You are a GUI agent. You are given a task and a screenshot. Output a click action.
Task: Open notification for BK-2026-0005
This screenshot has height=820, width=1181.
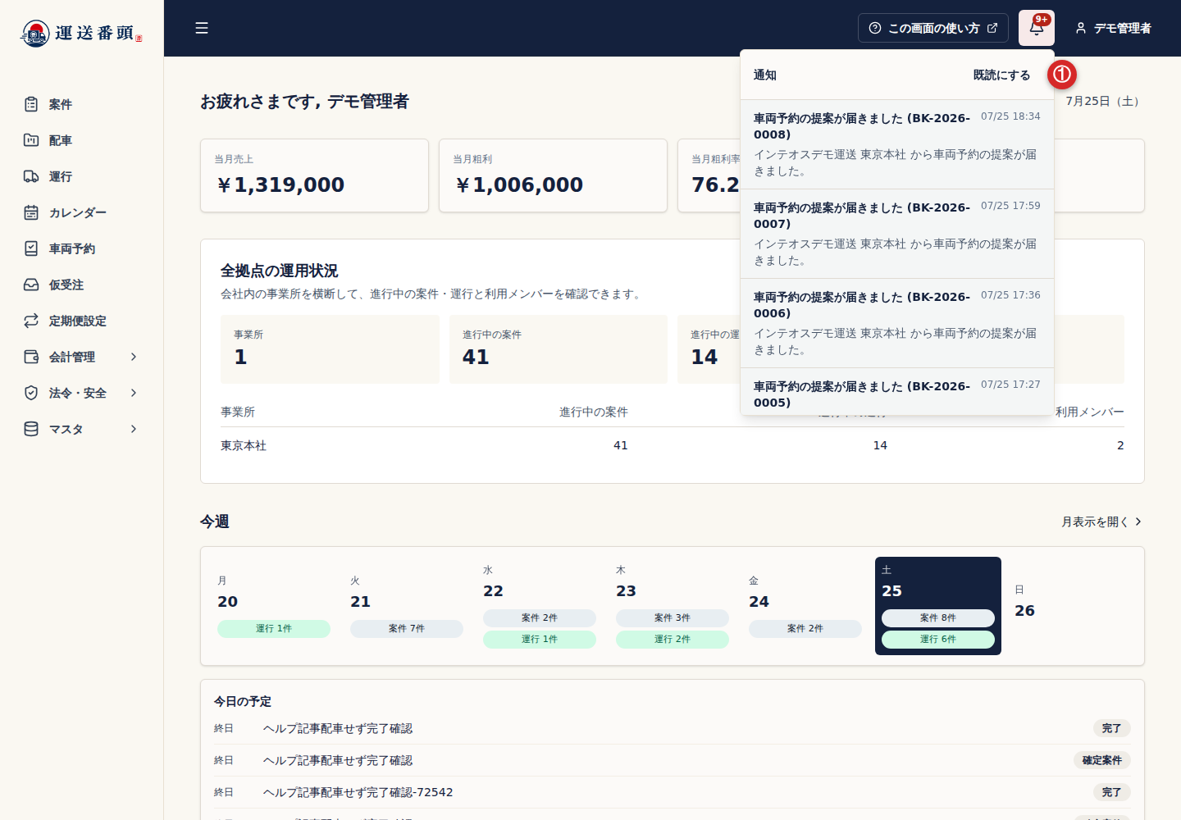[x=897, y=392]
